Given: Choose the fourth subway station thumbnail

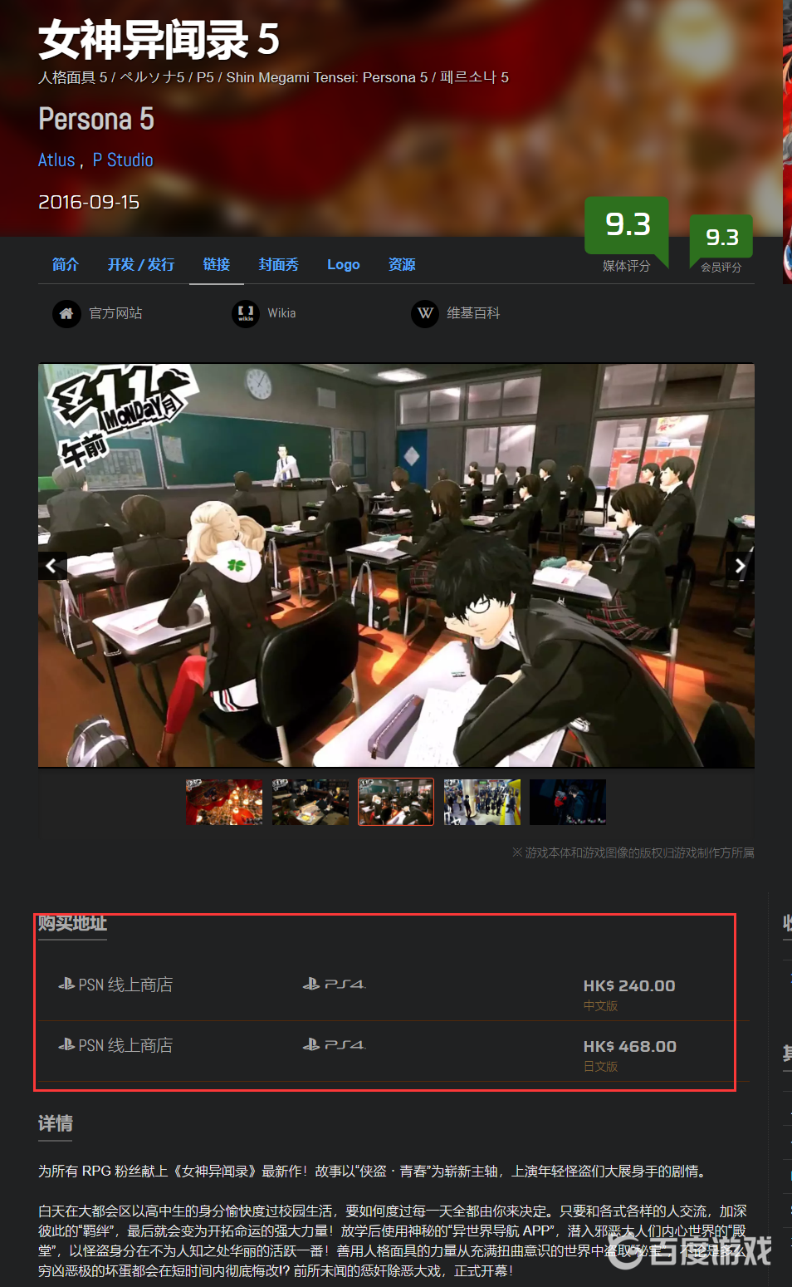Looking at the screenshot, I should click(x=482, y=802).
